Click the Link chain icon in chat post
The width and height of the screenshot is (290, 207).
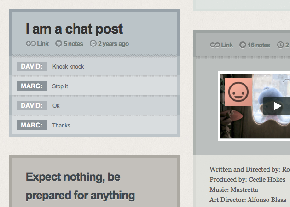[x=30, y=44]
